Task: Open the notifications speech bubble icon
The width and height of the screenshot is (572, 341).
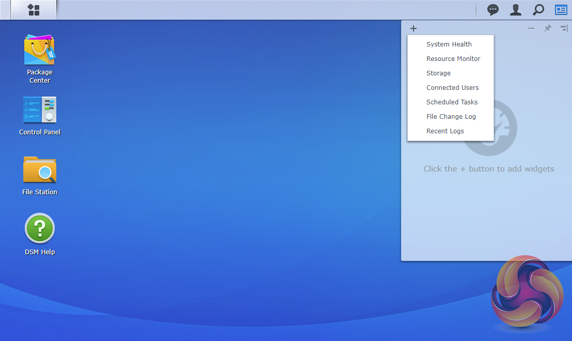Action: pyautogui.click(x=493, y=10)
